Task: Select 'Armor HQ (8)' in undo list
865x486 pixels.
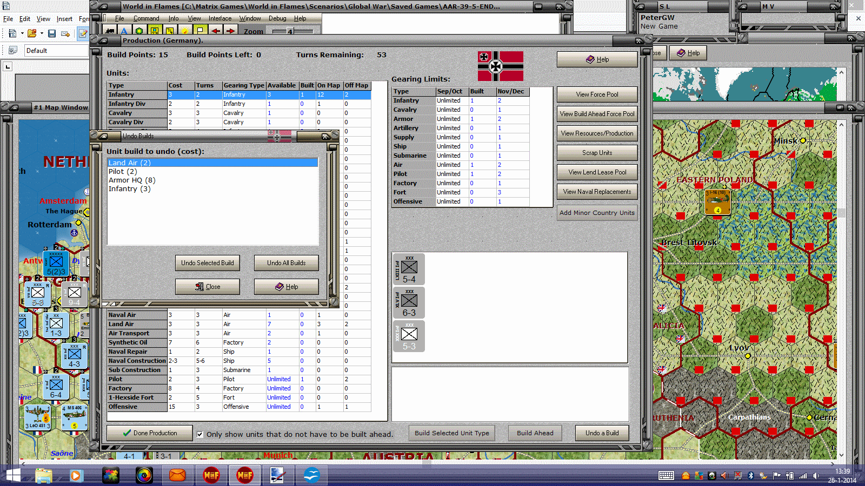Action: tap(212, 180)
